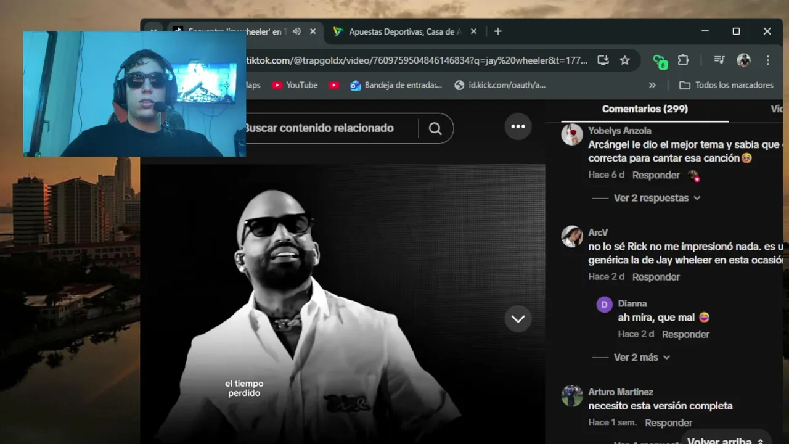789x444 pixels.
Task: Open the ArcV username
Action: click(x=598, y=232)
